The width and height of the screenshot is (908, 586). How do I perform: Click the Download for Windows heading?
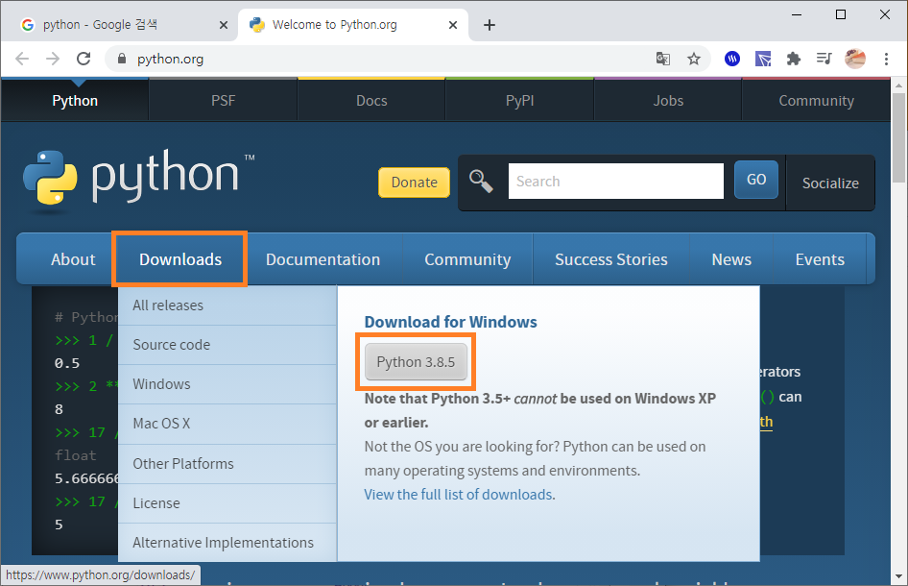pos(450,322)
